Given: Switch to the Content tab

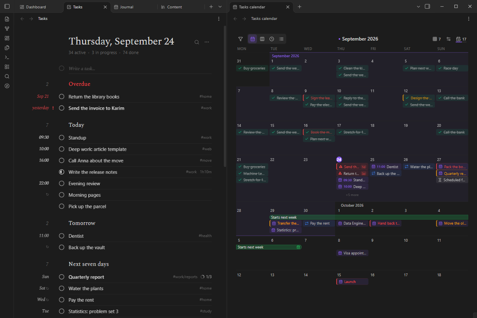Looking at the screenshot, I should click(175, 7).
